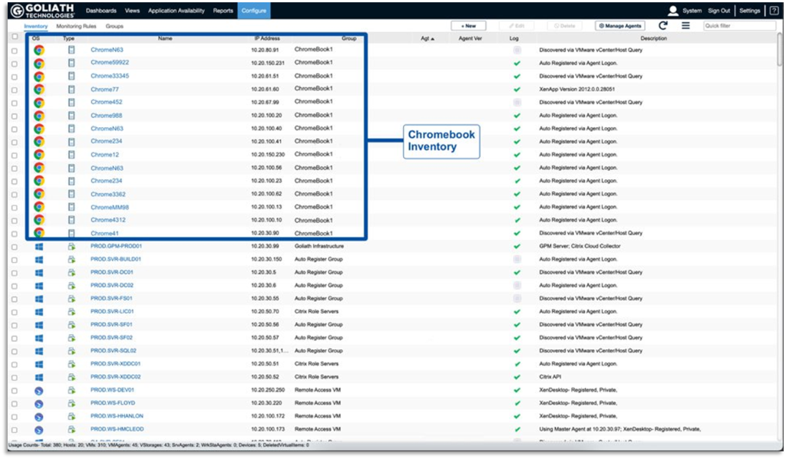The image size is (786, 459).
Task: Click the Citrix API description text
Action: point(550,377)
